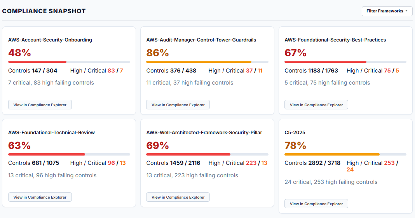View AWS-Audit-Manager-Control-Tower-Guardrails in Compliance Explorer
This screenshot has height=218, width=415.
pyautogui.click(x=178, y=105)
